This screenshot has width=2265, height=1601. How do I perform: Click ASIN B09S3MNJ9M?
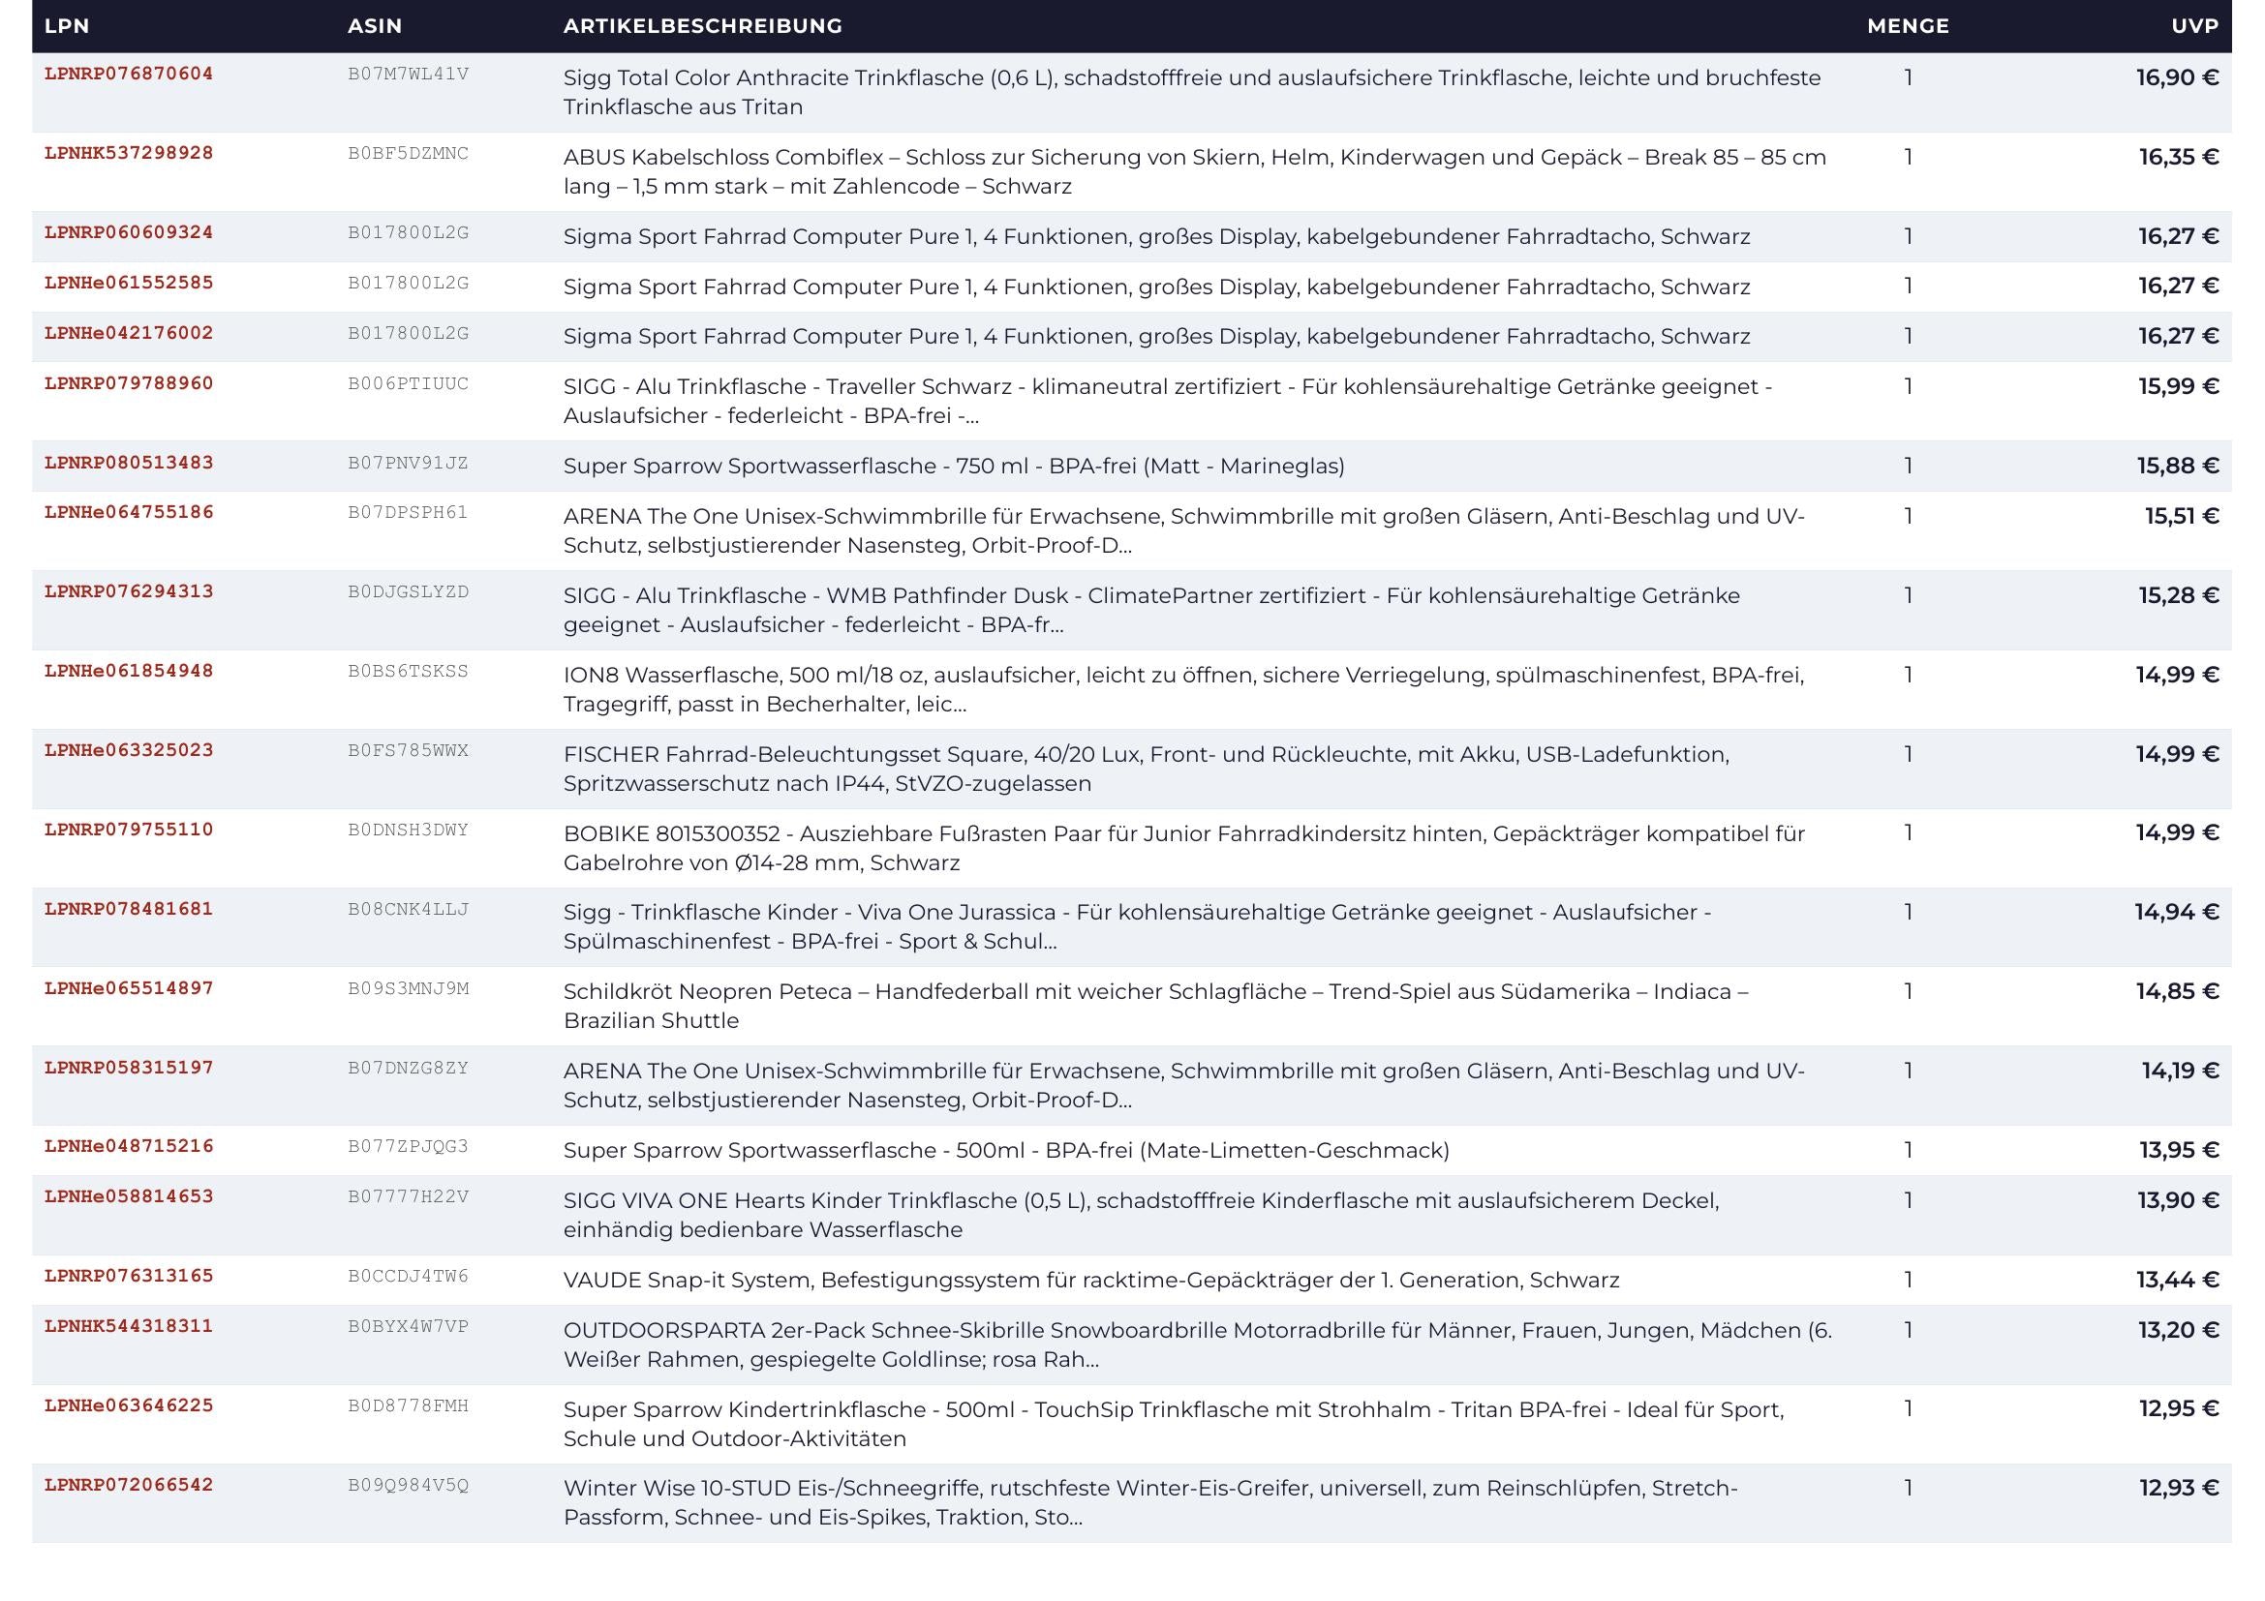pos(409,988)
